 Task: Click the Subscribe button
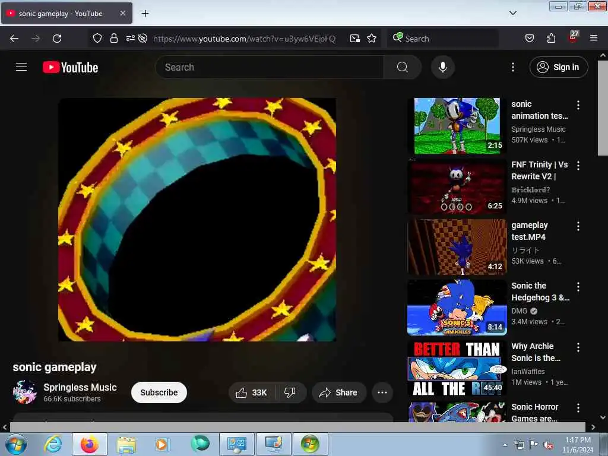coord(159,392)
